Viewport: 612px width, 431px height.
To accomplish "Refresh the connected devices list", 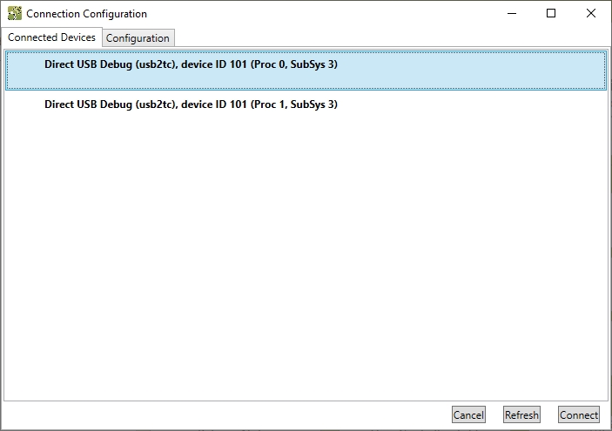I will 521,415.
